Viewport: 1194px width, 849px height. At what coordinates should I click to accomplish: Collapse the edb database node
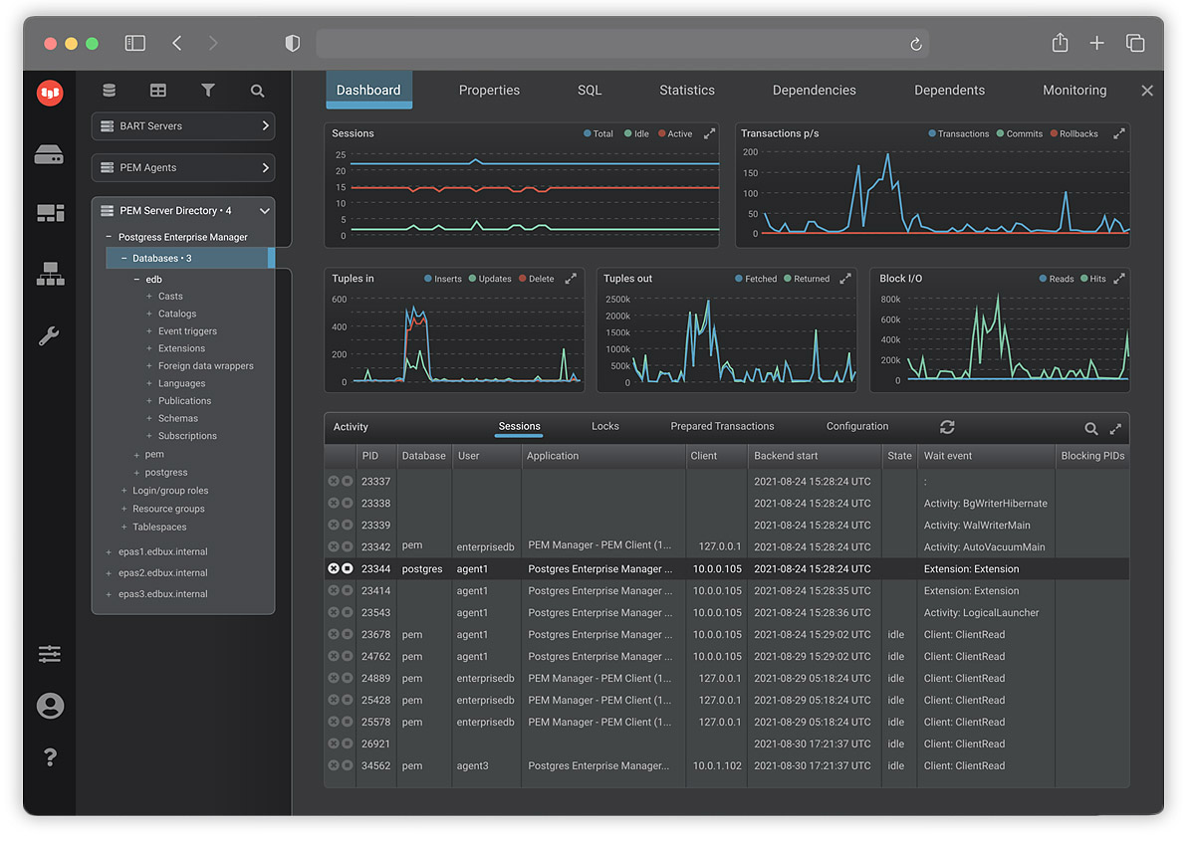tap(136, 280)
